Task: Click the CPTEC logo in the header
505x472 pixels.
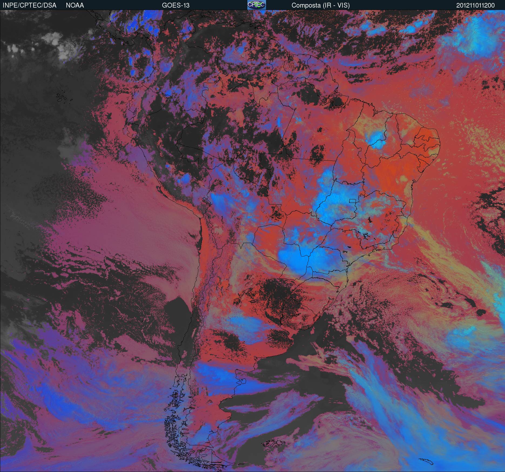Action: (x=257, y=5)
